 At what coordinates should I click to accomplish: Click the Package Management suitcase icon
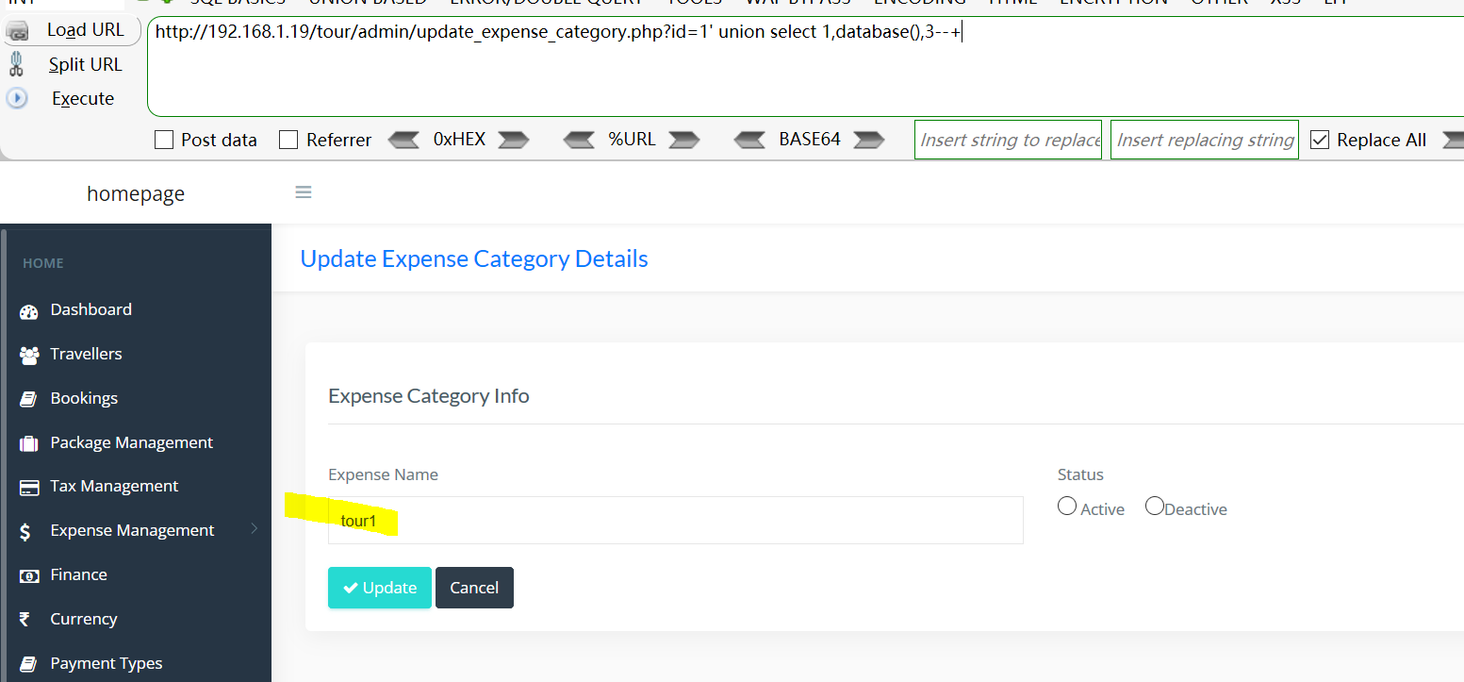[x=29, y=443]
